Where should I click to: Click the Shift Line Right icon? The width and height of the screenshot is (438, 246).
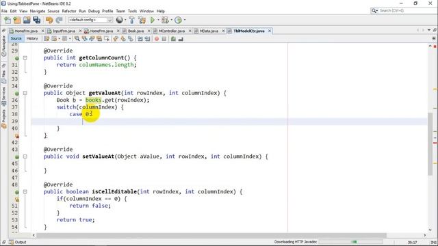[x=147, y=39]
